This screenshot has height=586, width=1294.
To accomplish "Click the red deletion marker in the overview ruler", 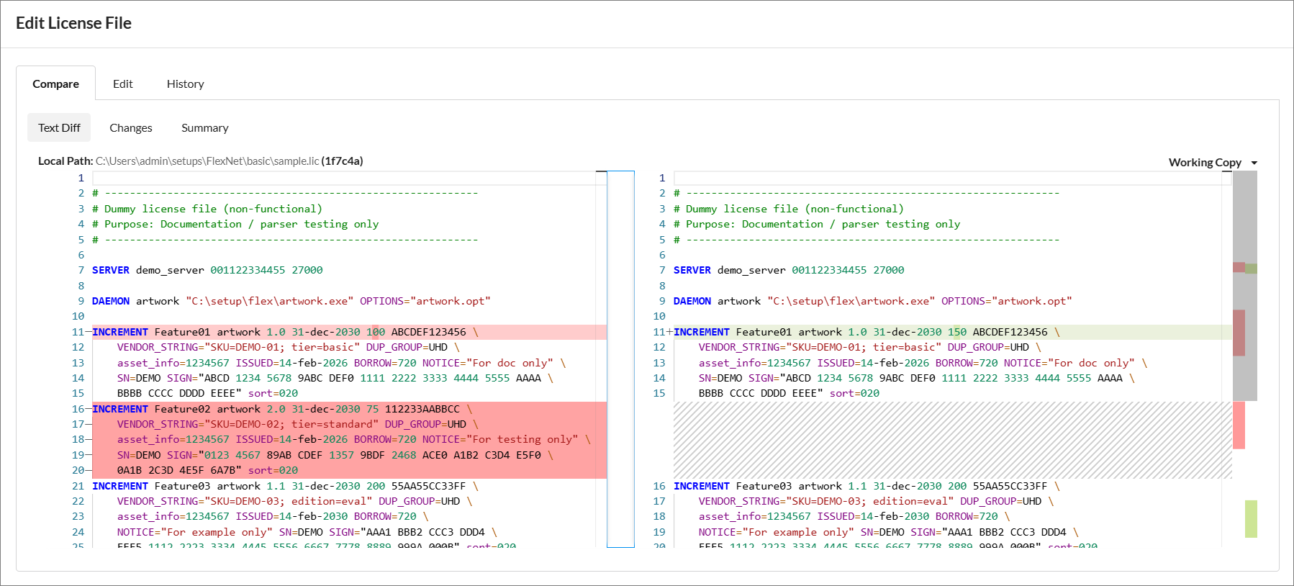I will 1239,425.
